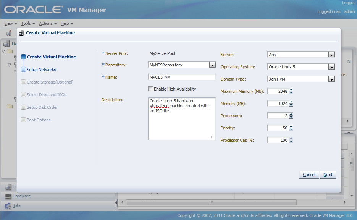This screenshot has width=357, height=220.
Task: Increase Memory (MB) with up arrow
Action: pyautogui.click(x=291, y=102)
